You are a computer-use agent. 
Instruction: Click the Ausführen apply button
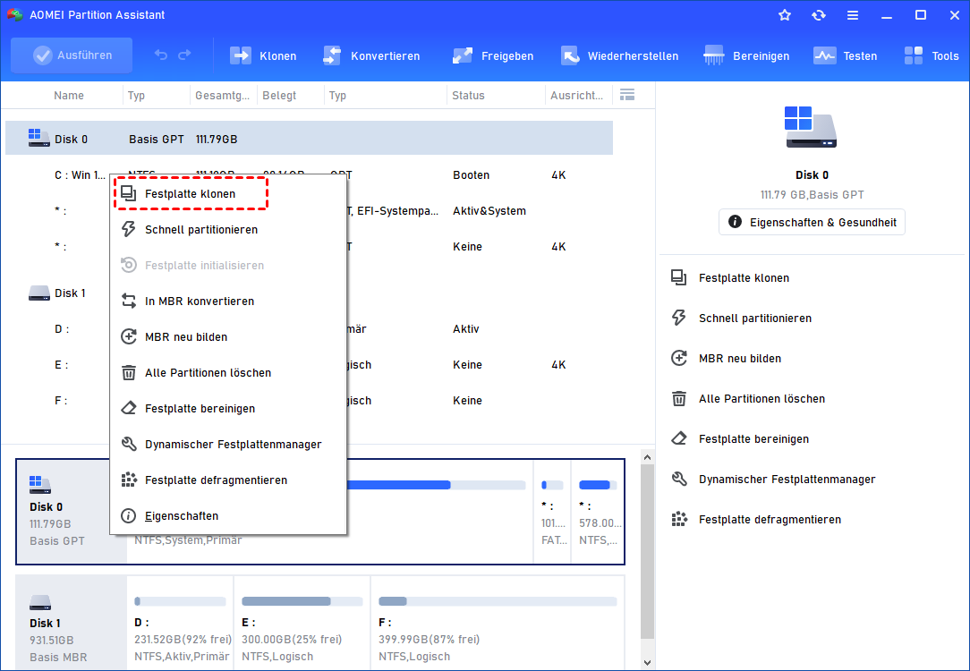tap(72, 55)
